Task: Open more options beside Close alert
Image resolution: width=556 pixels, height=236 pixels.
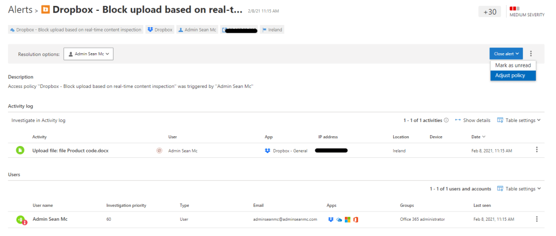Action: 531,54
